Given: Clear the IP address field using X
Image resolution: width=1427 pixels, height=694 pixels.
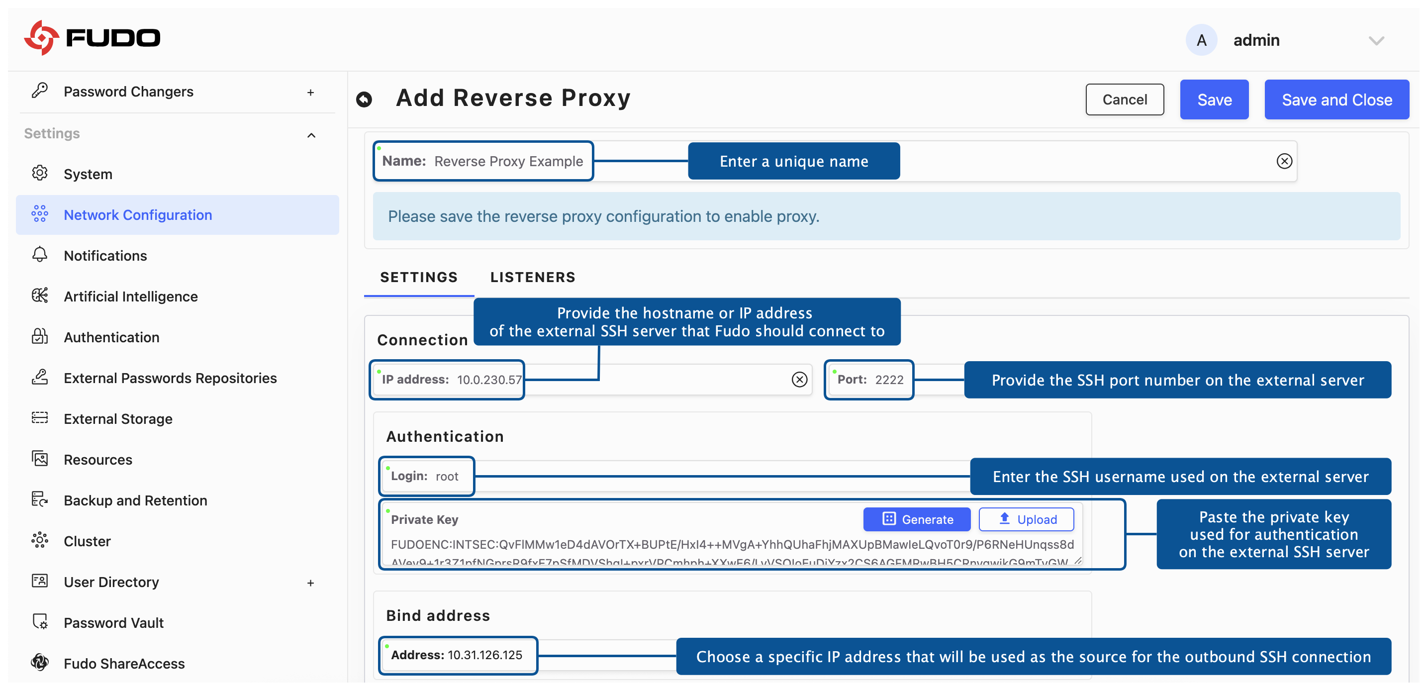Looking at the screenshot, I should coord(799,380).
